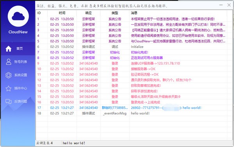Viewport: 234px width, 147px height.
Task: Click the 消息 column header
Action: coord(178,13)
